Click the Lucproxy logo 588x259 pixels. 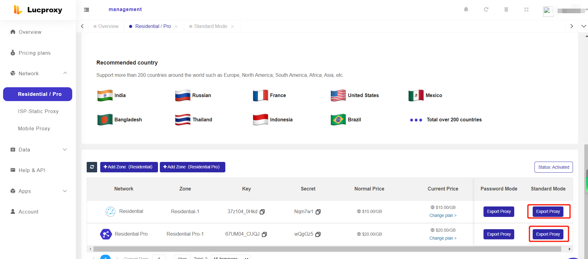point(38,10)
